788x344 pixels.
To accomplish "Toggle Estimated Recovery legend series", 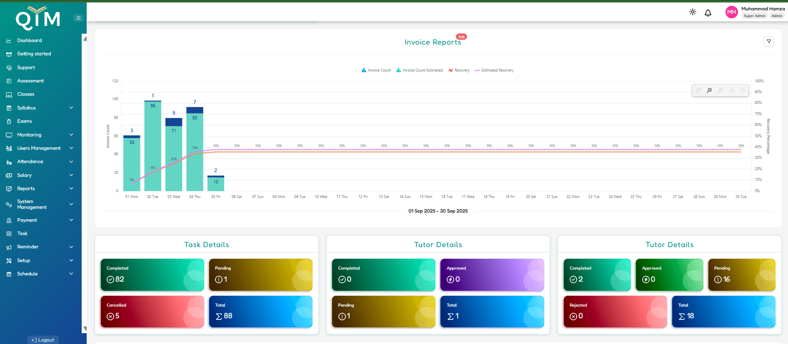I will click(494, 70).
